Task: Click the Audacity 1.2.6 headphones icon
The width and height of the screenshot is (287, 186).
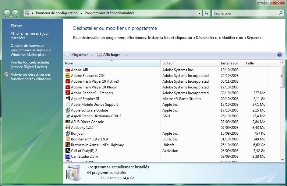Action: (x=68, y=127)
